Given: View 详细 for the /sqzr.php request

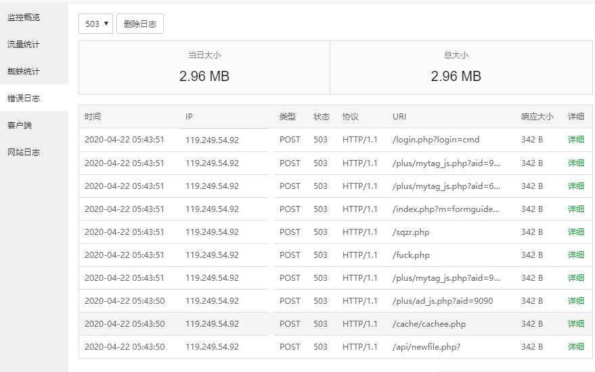Looking at the screenshot, I should pyautogui.click(x=575, y=232).
